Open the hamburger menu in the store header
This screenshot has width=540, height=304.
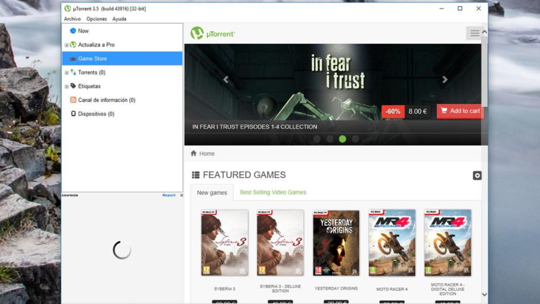[x=474, y=32]
